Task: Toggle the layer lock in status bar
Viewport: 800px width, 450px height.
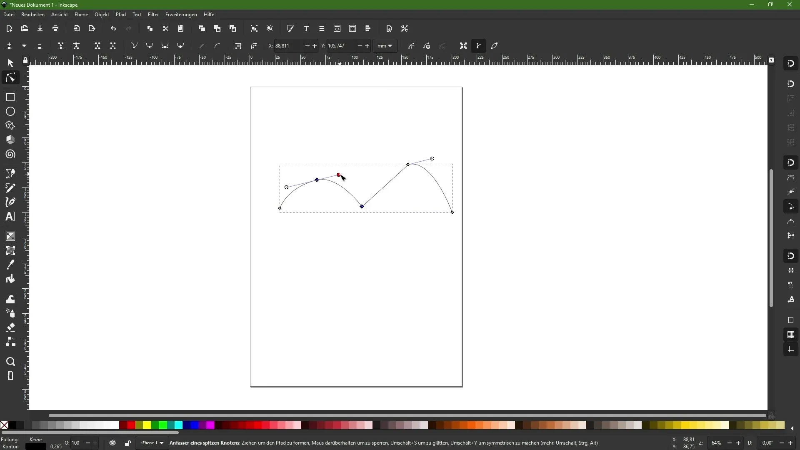Action: (128, 443)
